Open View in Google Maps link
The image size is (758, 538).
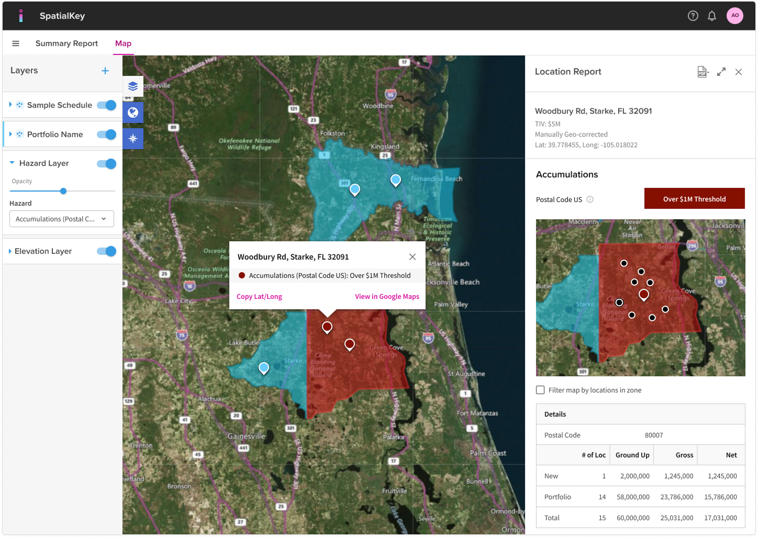click(x=387, y=296)
